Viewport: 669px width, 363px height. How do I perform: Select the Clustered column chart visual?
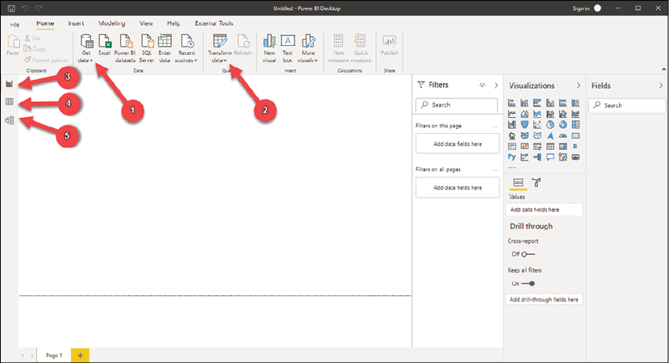[x=550, y=102]
